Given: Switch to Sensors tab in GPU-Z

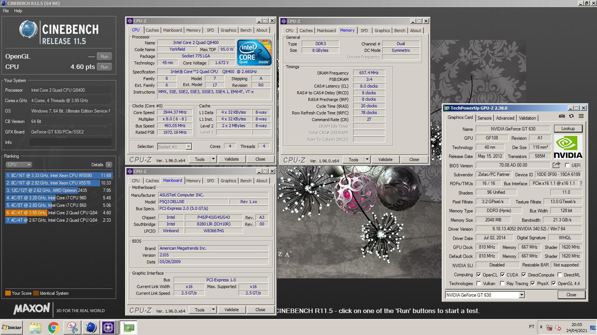Looking at the screenshot, I should 484,118.
